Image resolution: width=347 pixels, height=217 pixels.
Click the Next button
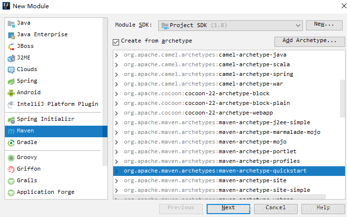(x=228, y=209)
